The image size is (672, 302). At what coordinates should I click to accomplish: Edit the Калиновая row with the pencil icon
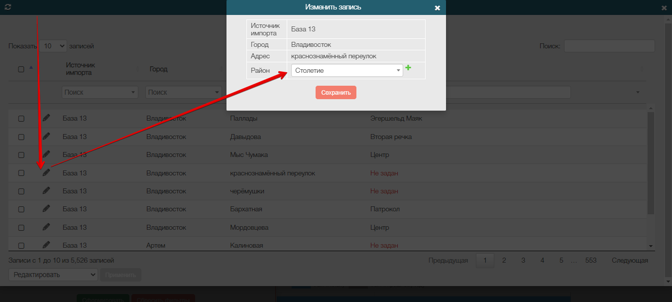pyautogui.click(x=46, y=245)
